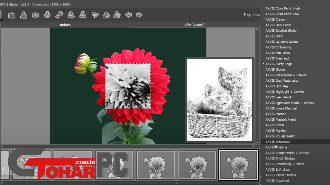Pick AKVIS Detailed Sketch from list
Screen dimensions: 330x185
point(281,31)
